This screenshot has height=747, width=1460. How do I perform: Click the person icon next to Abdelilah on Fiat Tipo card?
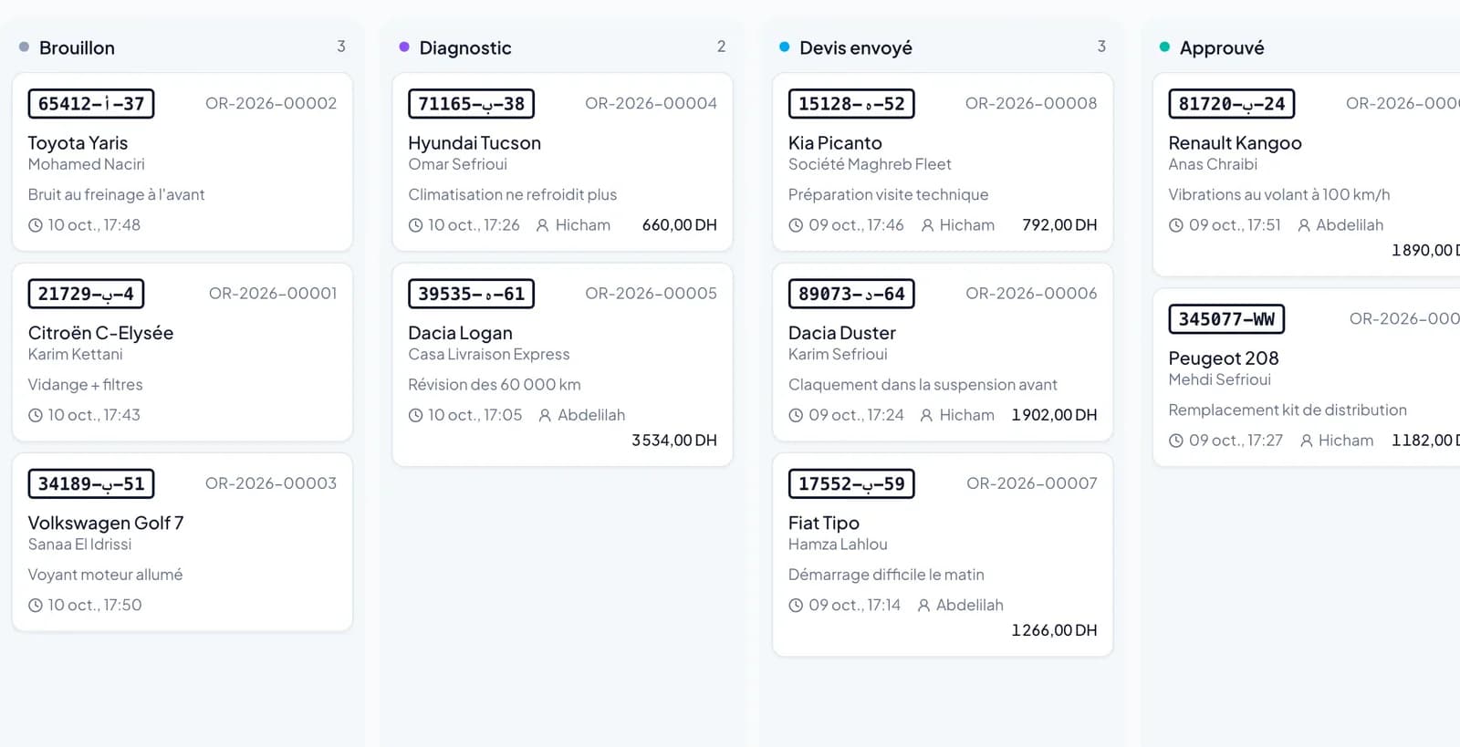pos(923,605)
